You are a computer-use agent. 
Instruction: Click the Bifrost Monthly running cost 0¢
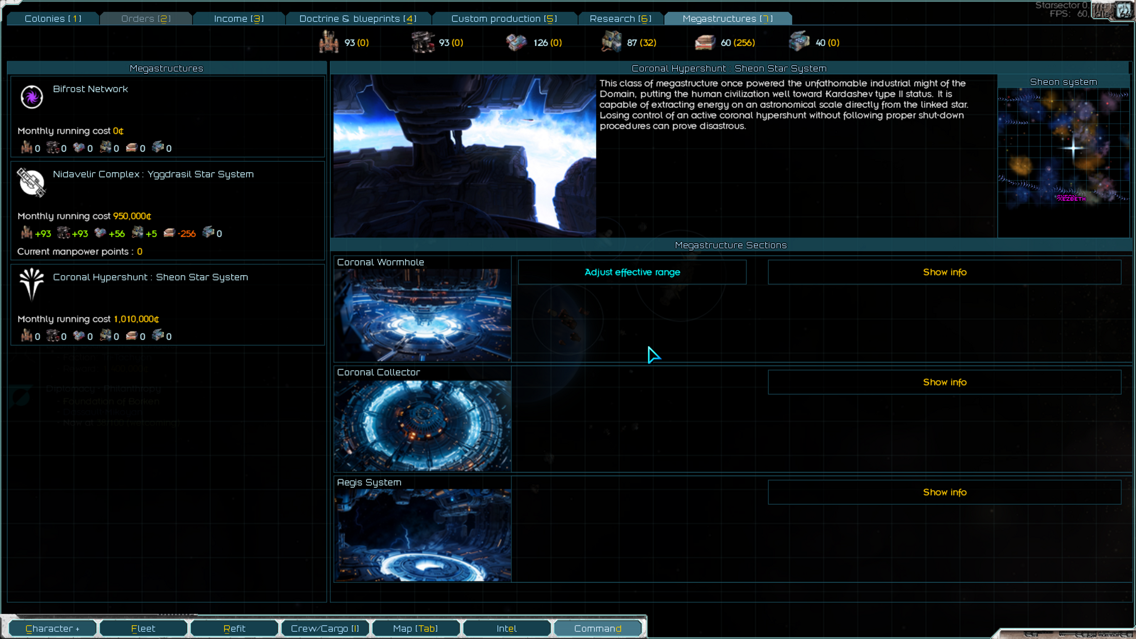pos(71,131)
